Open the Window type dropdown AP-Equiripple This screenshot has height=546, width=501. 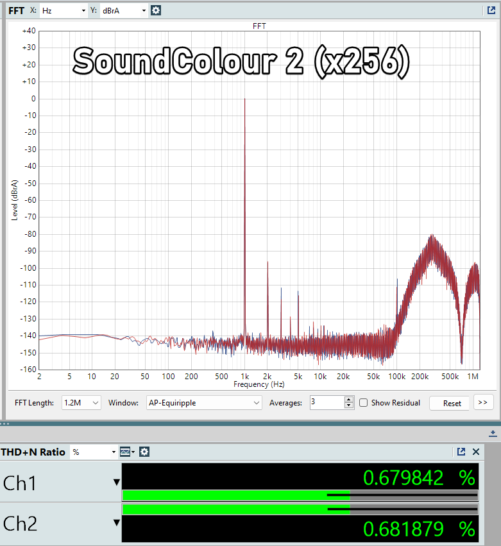point(203,403)
